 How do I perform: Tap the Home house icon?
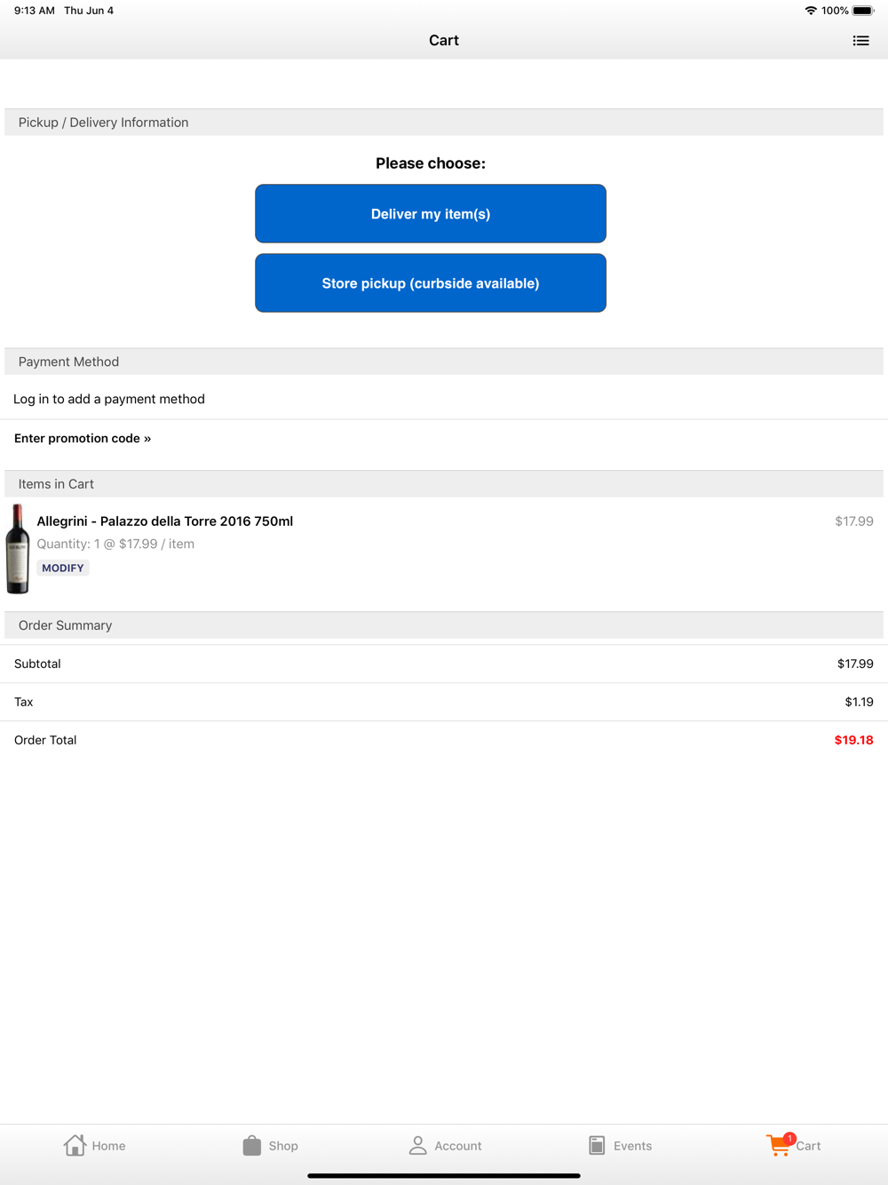75,1145
